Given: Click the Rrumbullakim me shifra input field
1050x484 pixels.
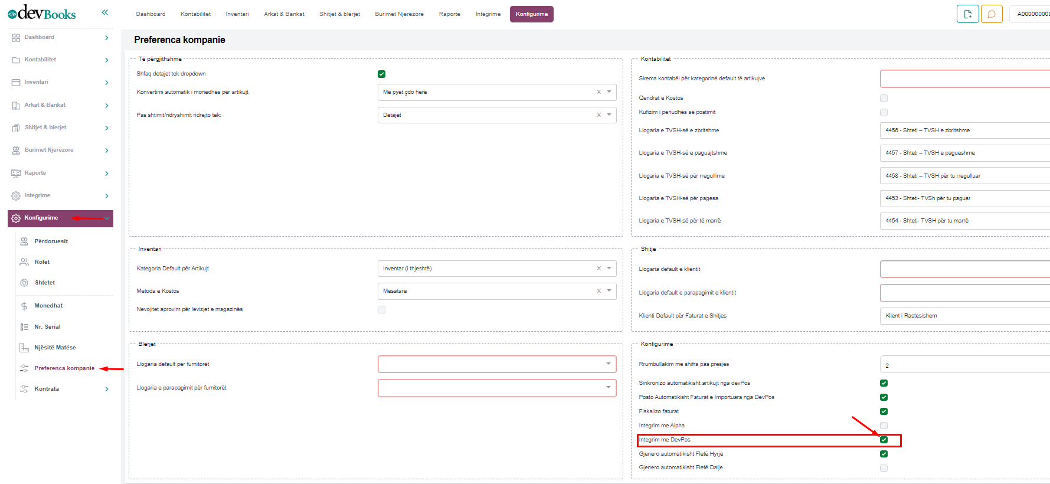Looking at the screenshot, I should tap(963, 365).
